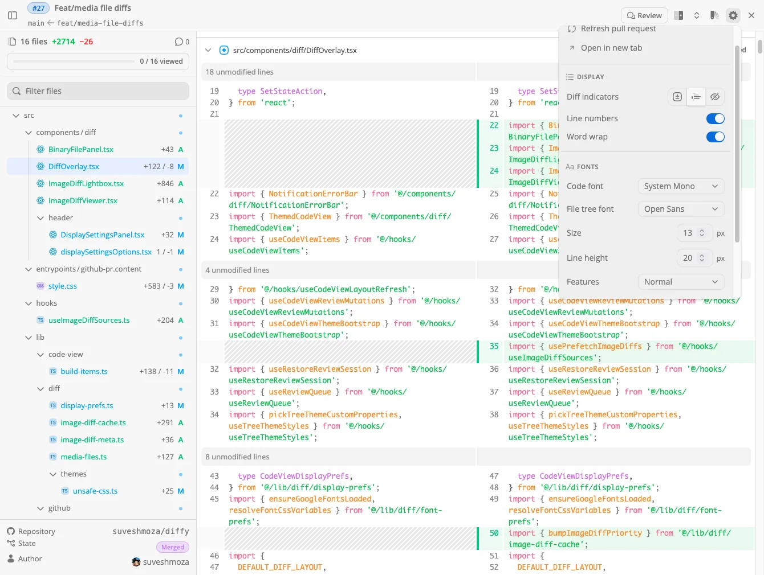Select DiffOverlay.tsx in file tree

tap(98, 166)
